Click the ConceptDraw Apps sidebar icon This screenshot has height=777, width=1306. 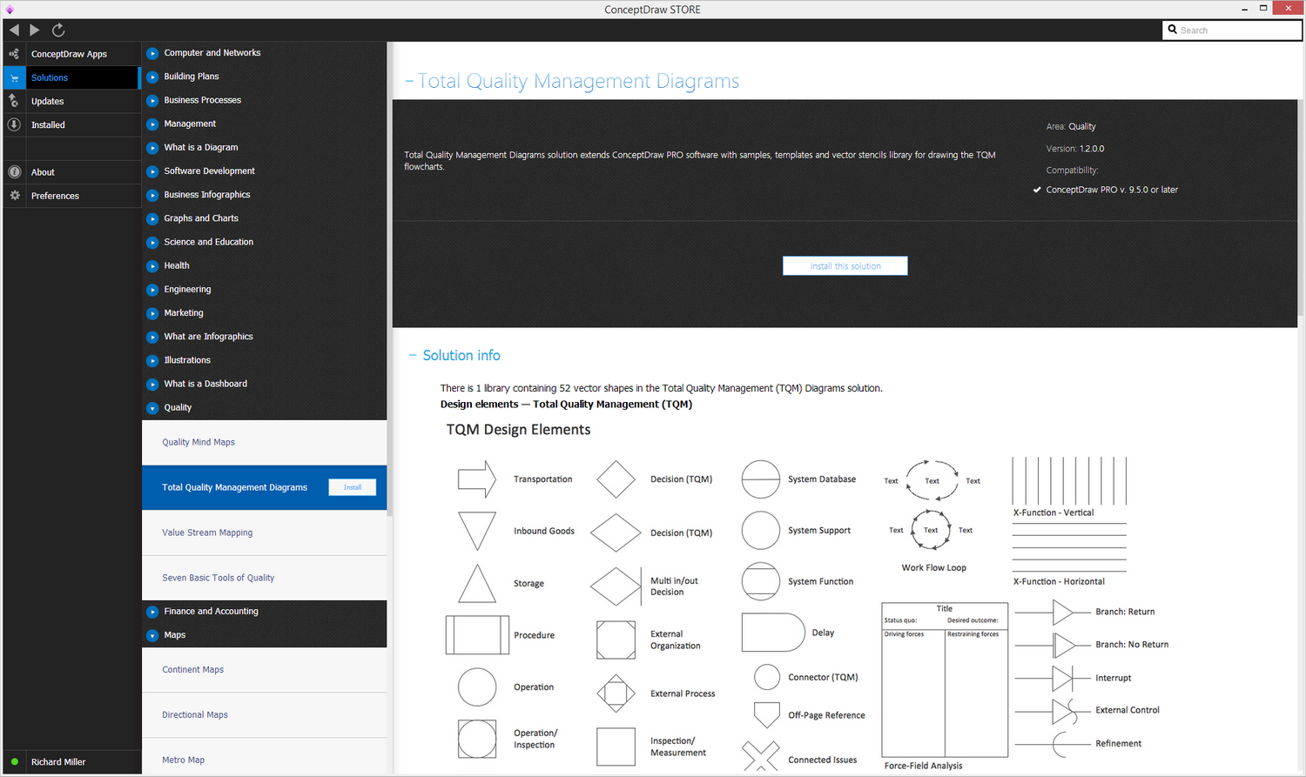(14, 54)
